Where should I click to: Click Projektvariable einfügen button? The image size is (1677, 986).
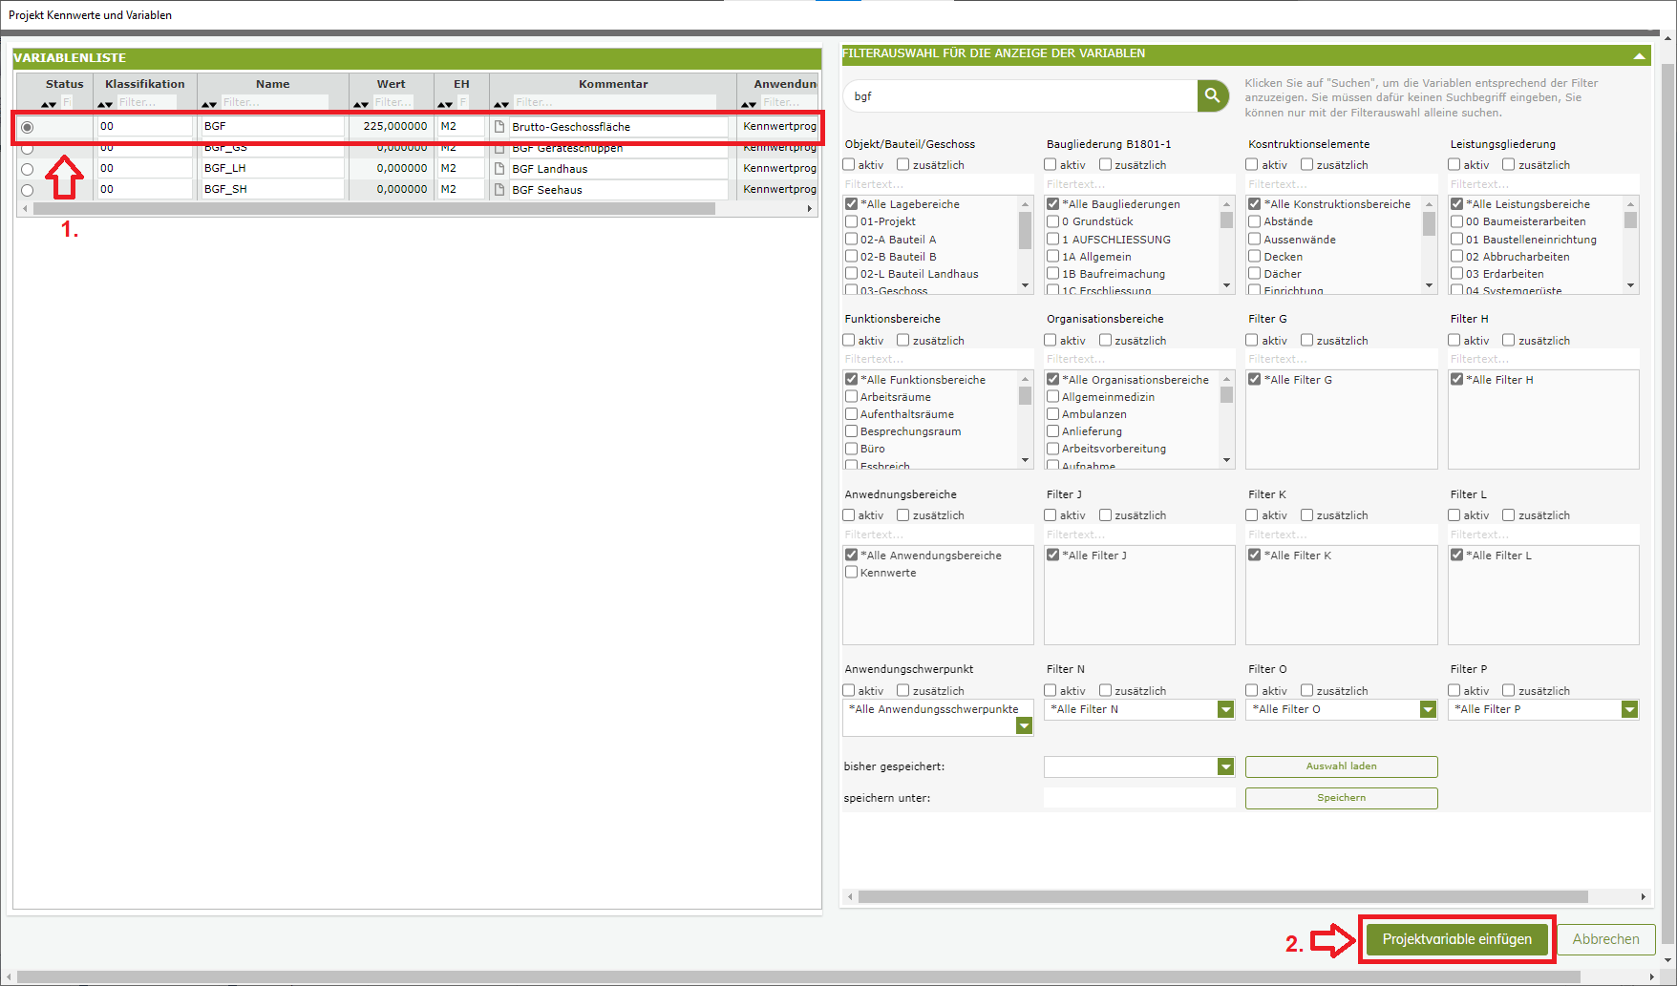click(x=1456, y=939)
